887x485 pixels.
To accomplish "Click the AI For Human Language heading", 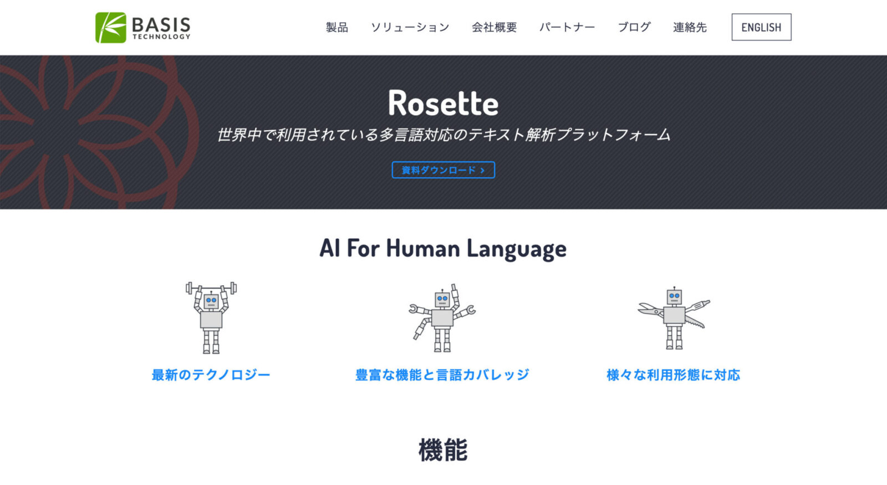I will [x=443, y=249].
